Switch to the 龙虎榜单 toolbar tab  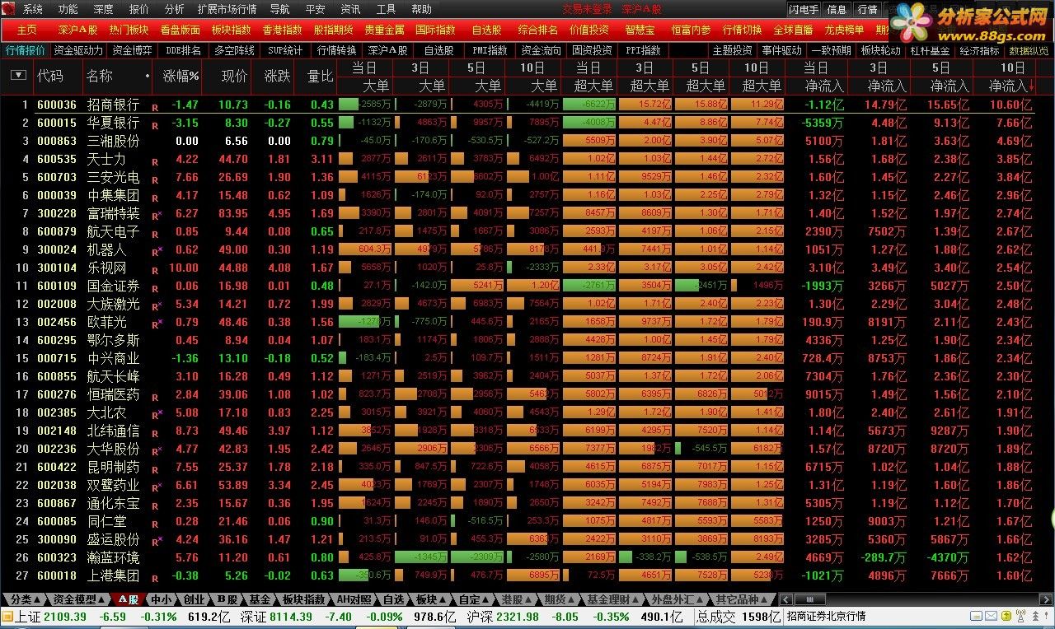click(x=844, y=30)
